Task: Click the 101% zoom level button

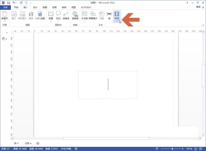Action: coord(189,149)
